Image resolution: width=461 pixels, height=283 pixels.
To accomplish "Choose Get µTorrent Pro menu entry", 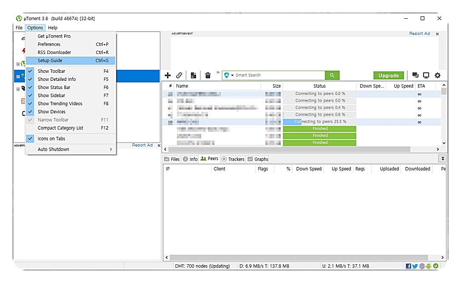I will pos(71,36).
